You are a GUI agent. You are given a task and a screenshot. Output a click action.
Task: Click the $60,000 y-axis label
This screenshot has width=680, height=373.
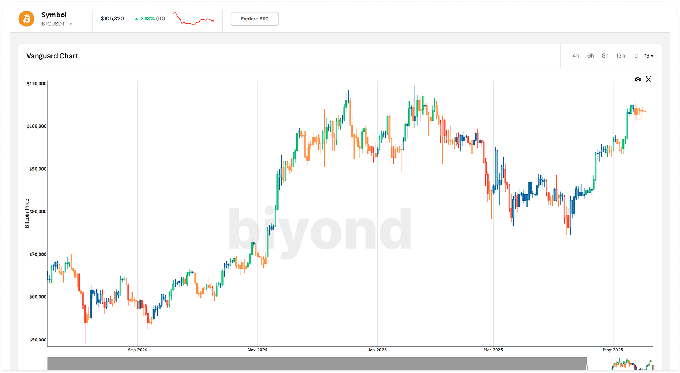click(37, 297)
